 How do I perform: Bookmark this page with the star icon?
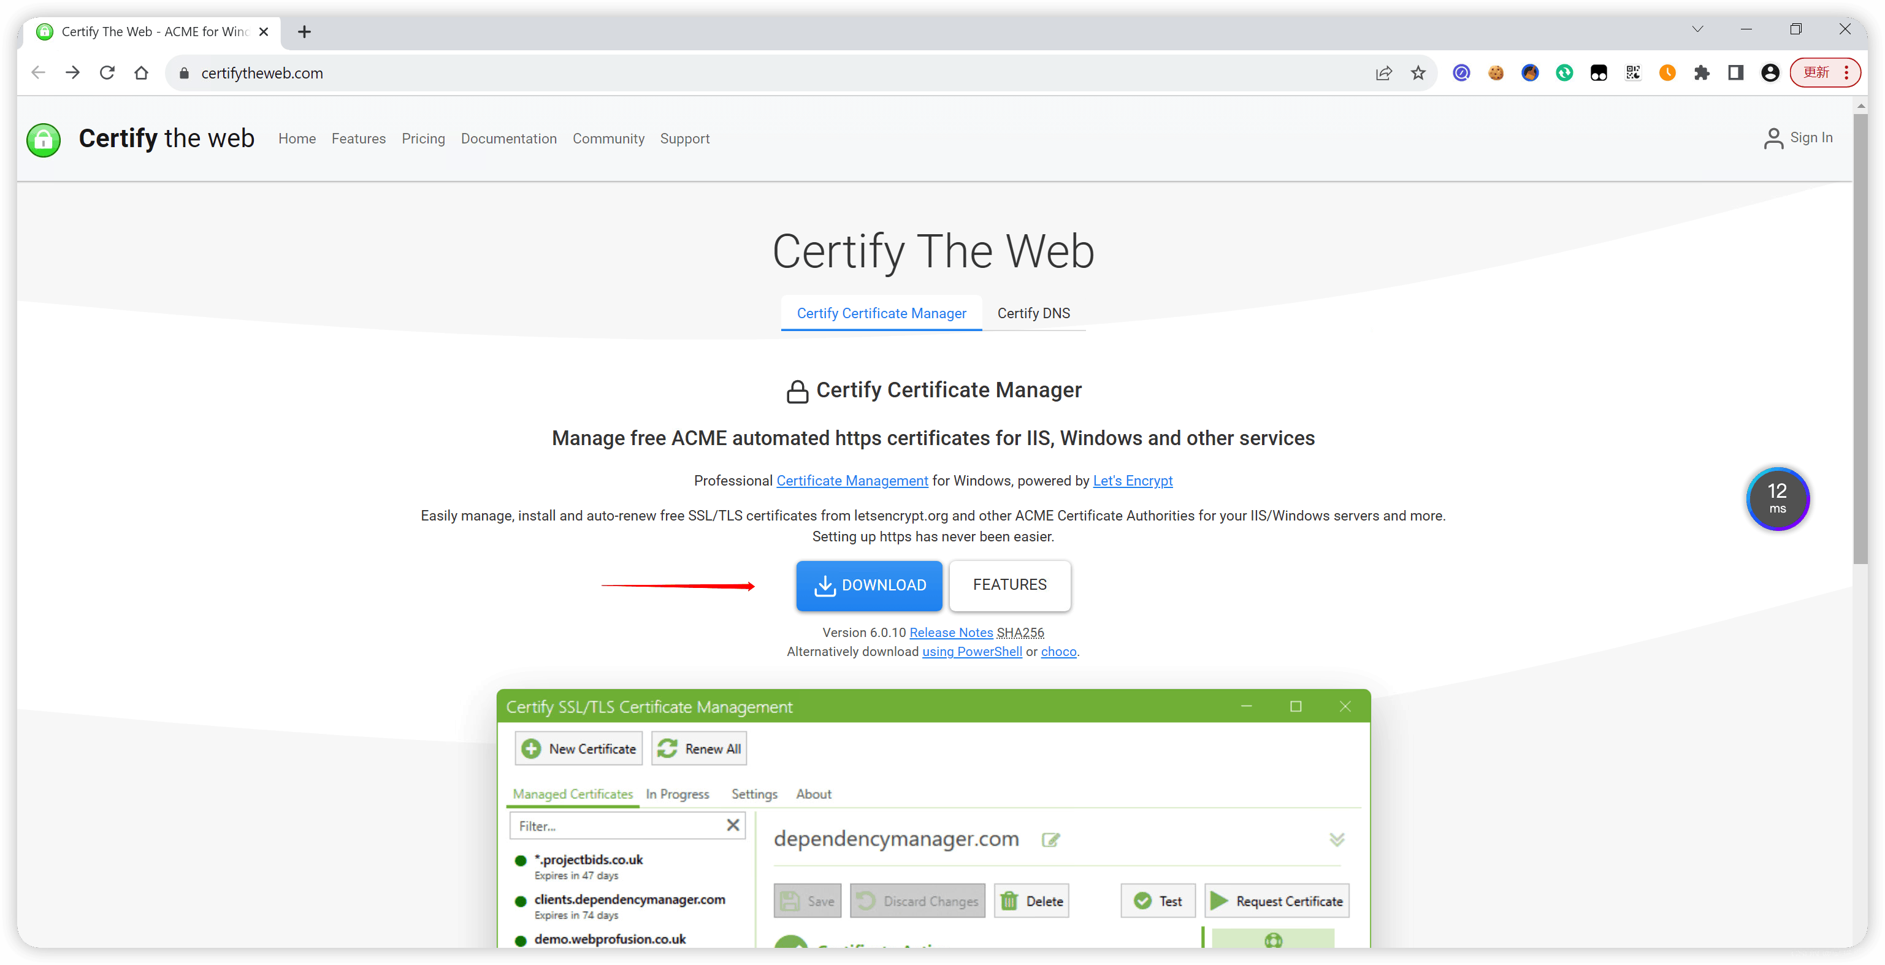(1418, 72)
